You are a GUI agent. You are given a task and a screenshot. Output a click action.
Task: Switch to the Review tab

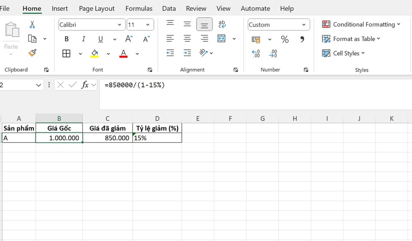pyautogui.click(x=196, y=9)
